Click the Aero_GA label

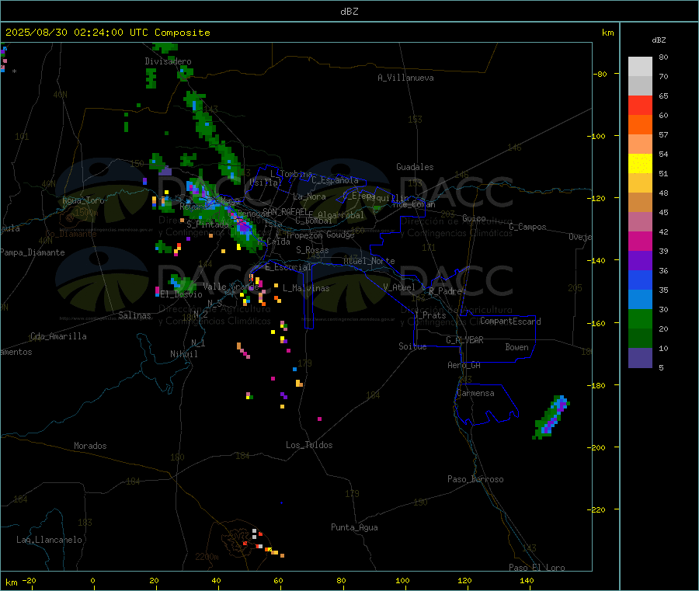point(464,365)
